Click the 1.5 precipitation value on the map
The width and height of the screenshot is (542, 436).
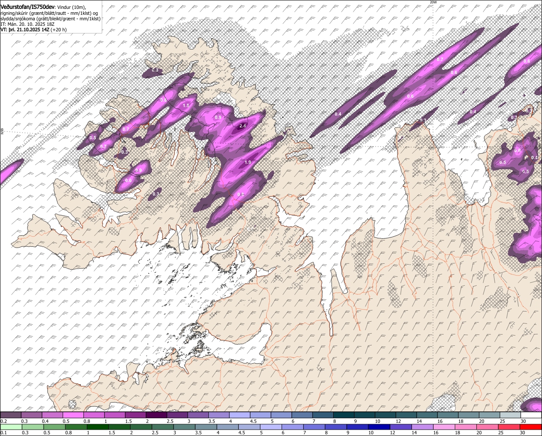185,105
